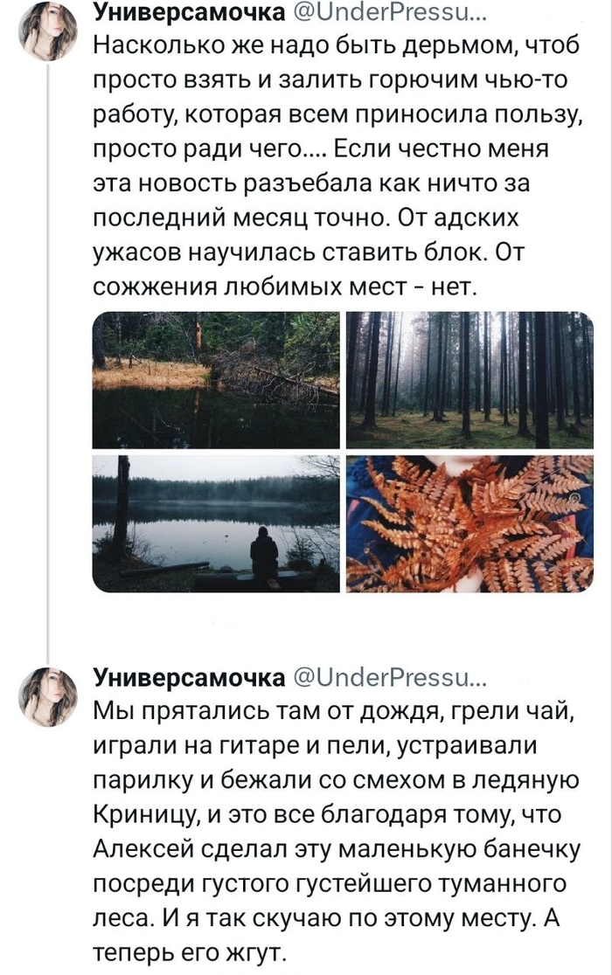Click "Универсамочка" name on the second tweet
The height and width of the screenshot is (975, 612).
188,677
